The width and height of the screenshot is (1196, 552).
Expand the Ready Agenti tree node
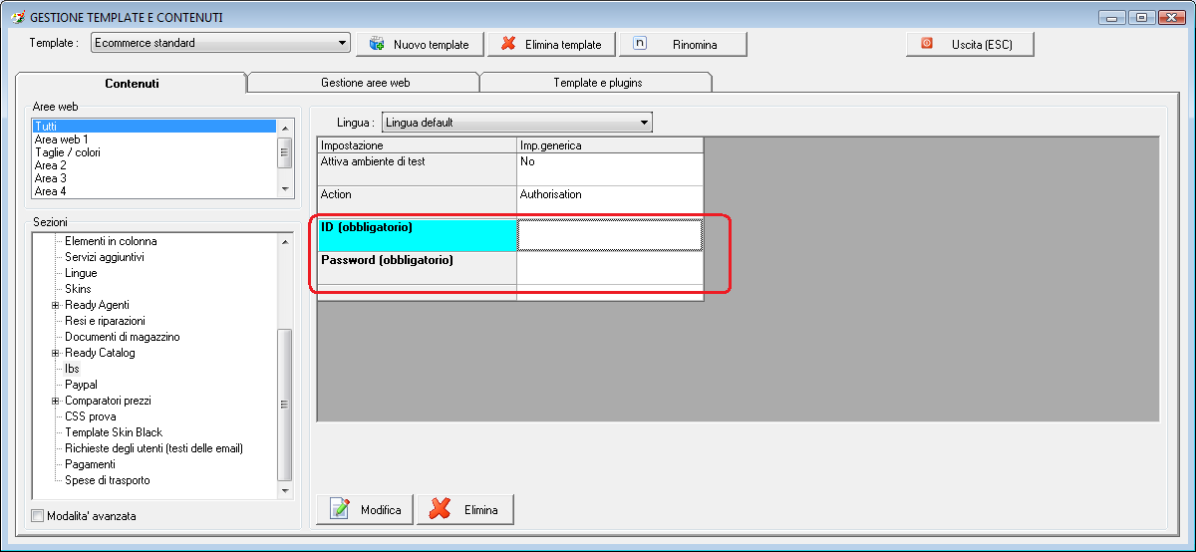point(56,305)
